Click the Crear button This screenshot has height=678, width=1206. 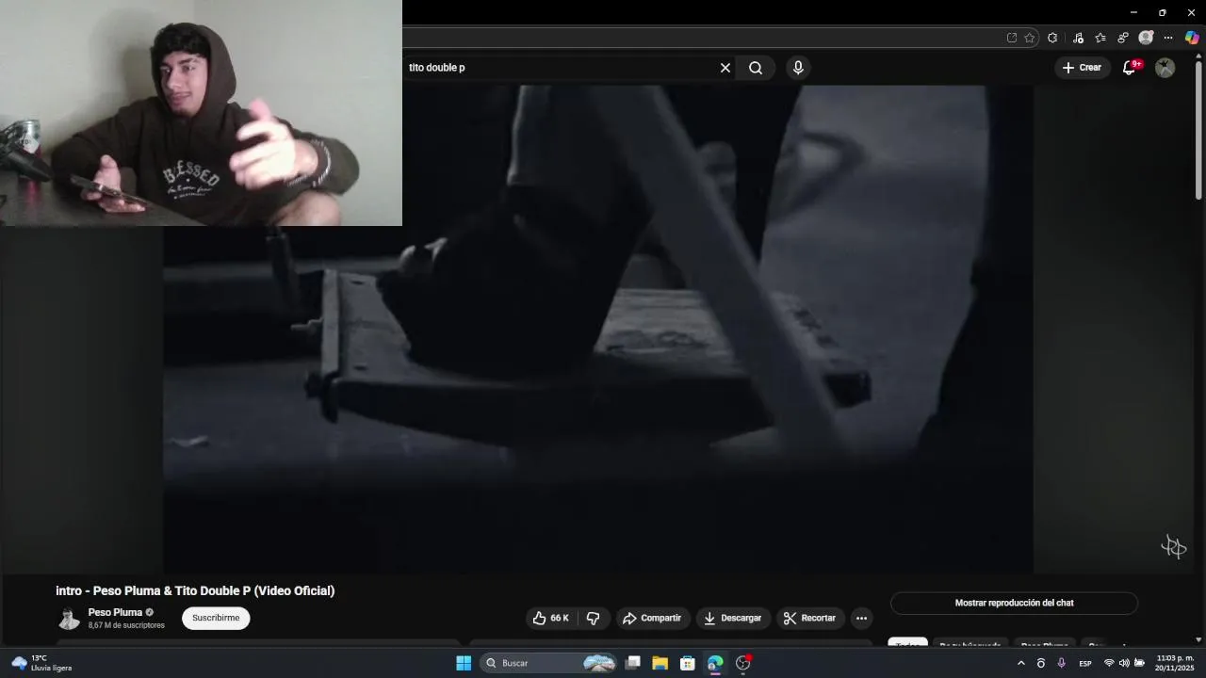point(1082,68)
